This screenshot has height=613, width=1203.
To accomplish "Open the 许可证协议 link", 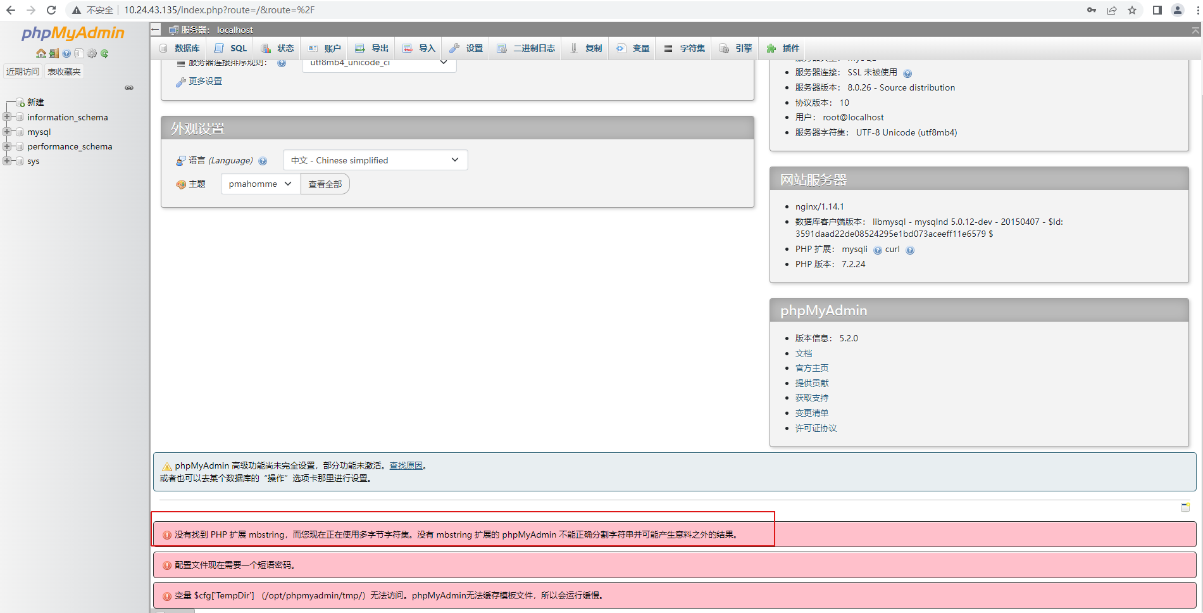I will [816, 428].
